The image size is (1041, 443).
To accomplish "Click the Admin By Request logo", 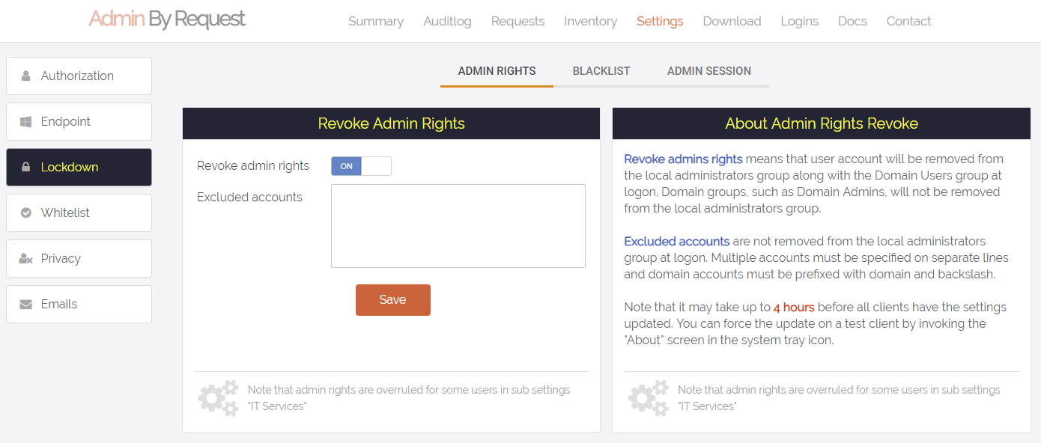I will click(167, 19).
